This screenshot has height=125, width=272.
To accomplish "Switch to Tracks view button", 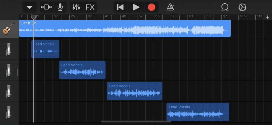I will pyautogui.click(x=46, y=7).
